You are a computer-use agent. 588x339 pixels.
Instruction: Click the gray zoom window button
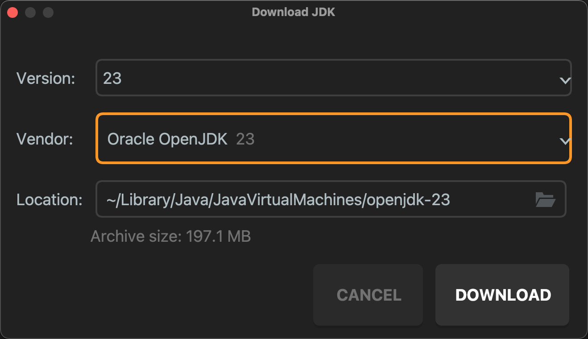pyautogui.click(x=48, y=12)
